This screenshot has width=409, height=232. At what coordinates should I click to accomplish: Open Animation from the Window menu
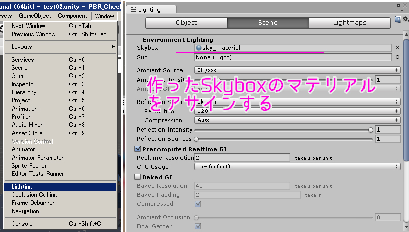point(60,109)
